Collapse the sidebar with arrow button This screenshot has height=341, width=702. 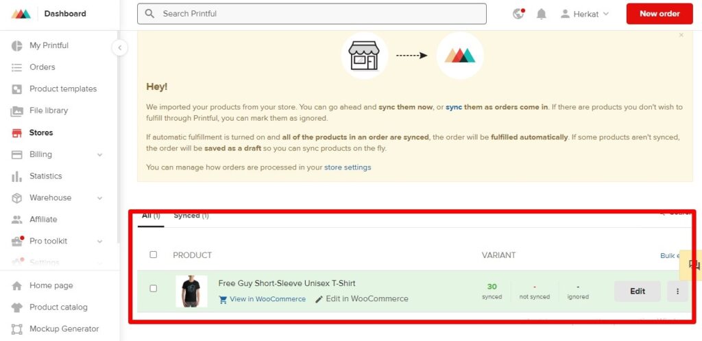point(120,47)
